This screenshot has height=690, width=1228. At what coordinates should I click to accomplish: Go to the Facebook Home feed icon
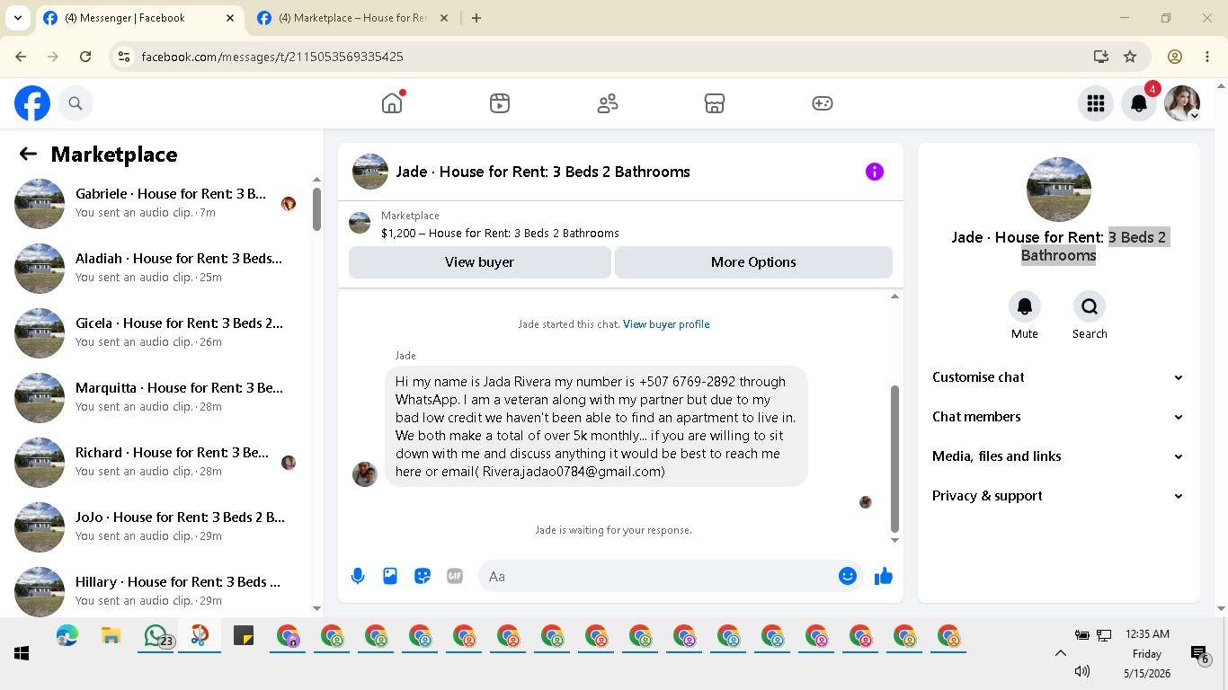click(x=392, y=103)
